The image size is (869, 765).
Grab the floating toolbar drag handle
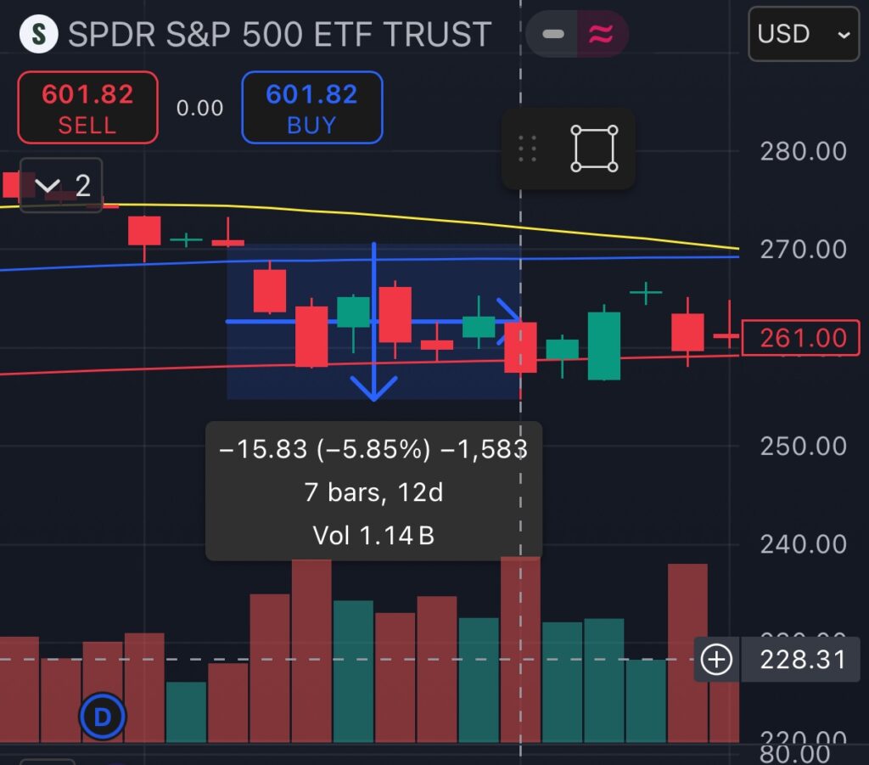click(x=527, y=149)
